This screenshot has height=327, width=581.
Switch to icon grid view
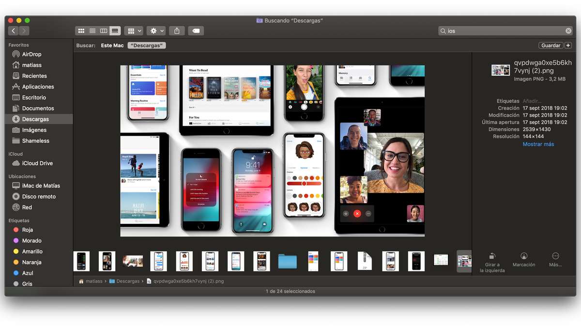(81, 31)
